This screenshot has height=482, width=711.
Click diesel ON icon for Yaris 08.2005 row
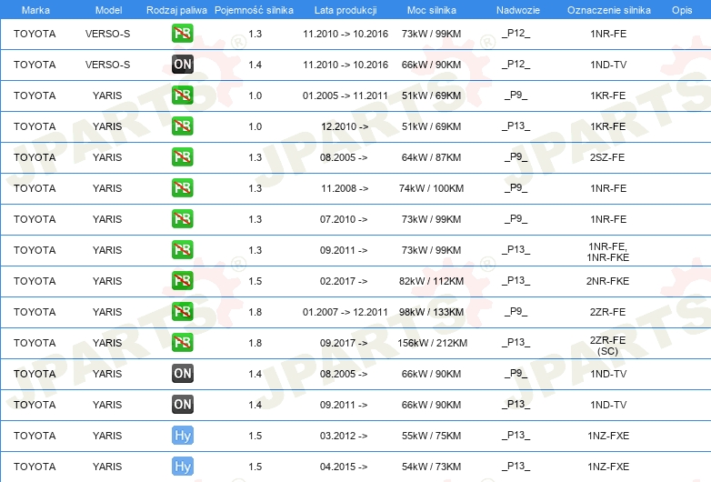(x=182, y=373)
